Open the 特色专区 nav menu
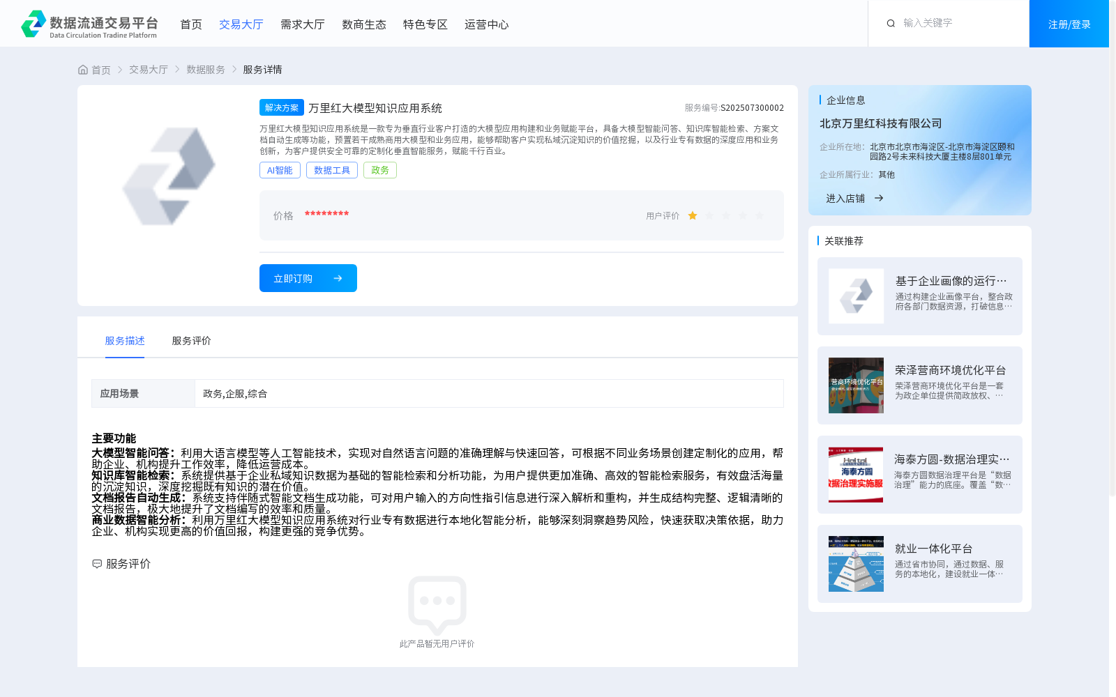This screenshot has width=1116, height=697. click(x=425, y=24)
